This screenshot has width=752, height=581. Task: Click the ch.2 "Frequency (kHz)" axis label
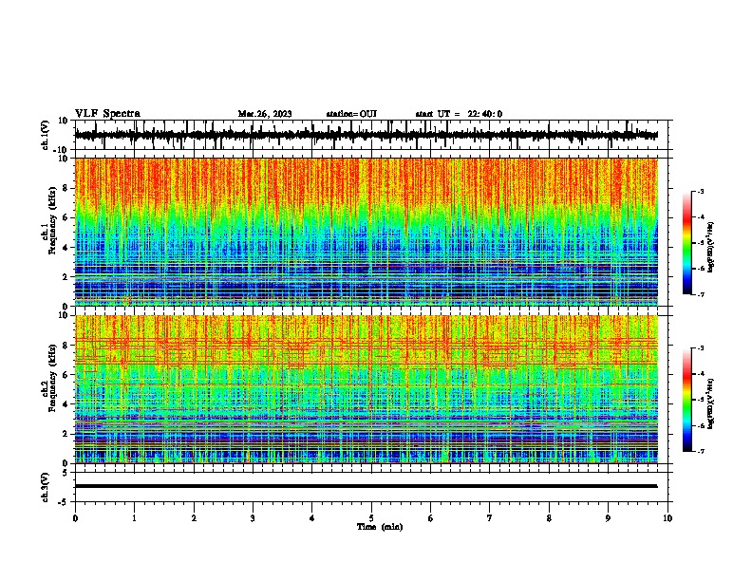click(x=52, y=378)
